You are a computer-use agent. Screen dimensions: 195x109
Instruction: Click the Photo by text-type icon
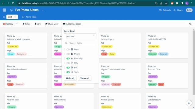(72, 58)
